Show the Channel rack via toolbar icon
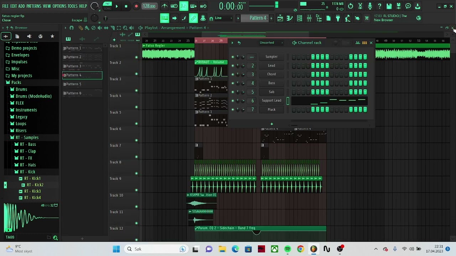456x256 pixels. coord(300,18)
